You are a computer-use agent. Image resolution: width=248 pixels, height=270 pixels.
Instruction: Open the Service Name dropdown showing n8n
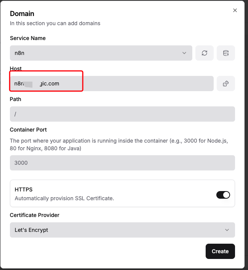point(101,53)
